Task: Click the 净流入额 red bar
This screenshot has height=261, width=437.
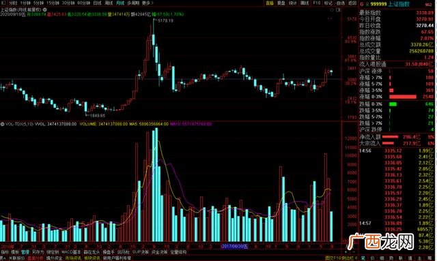Action: [390, 137]
